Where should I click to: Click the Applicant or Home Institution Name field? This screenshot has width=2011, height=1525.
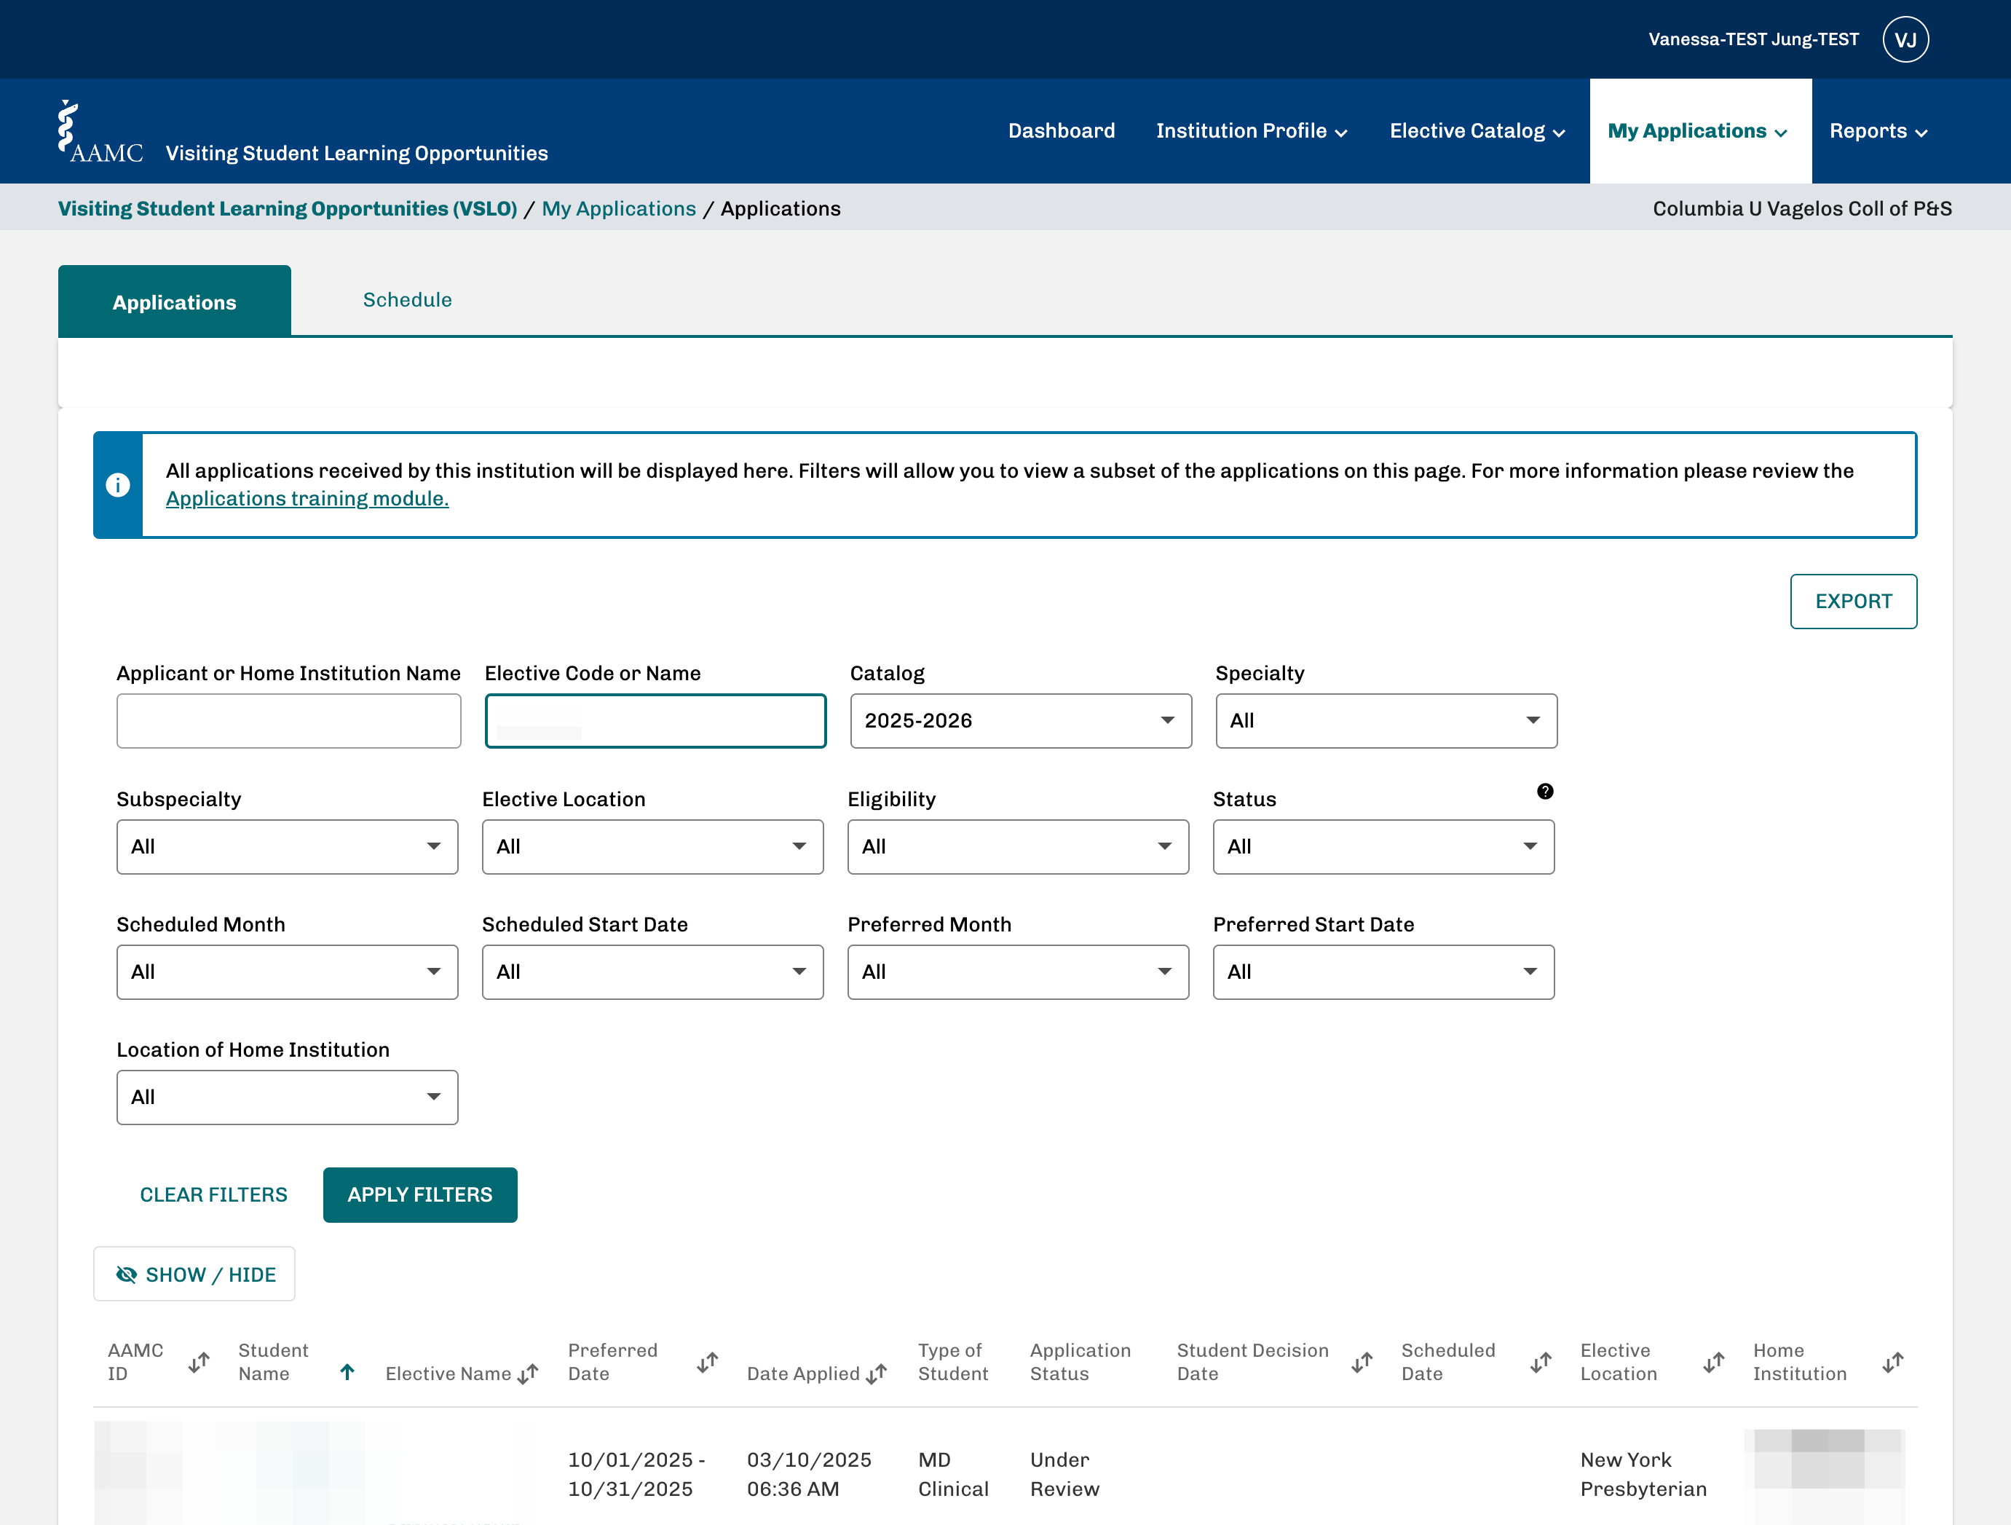point(289,721)
